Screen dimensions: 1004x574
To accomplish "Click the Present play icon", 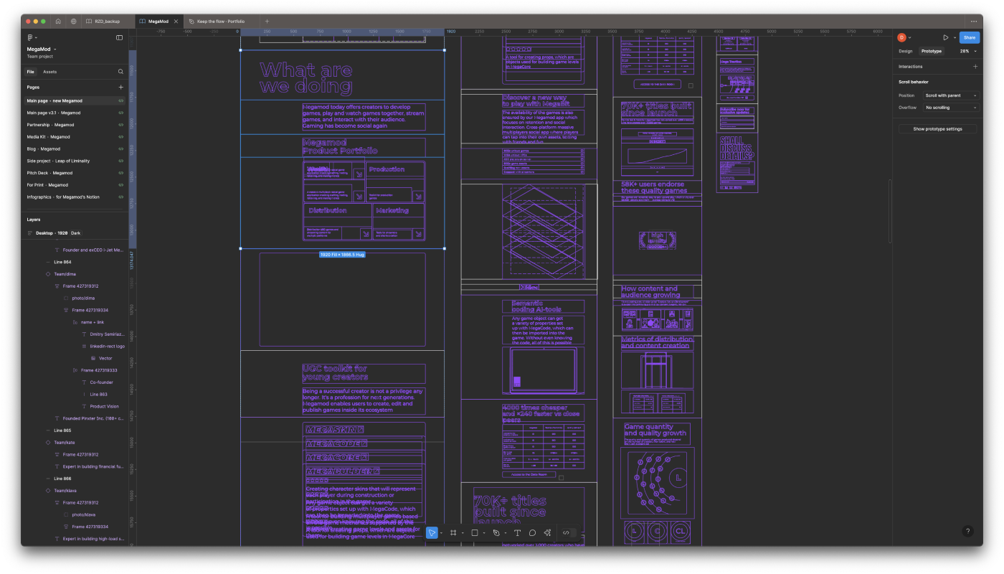I will [x=946, y=37].
